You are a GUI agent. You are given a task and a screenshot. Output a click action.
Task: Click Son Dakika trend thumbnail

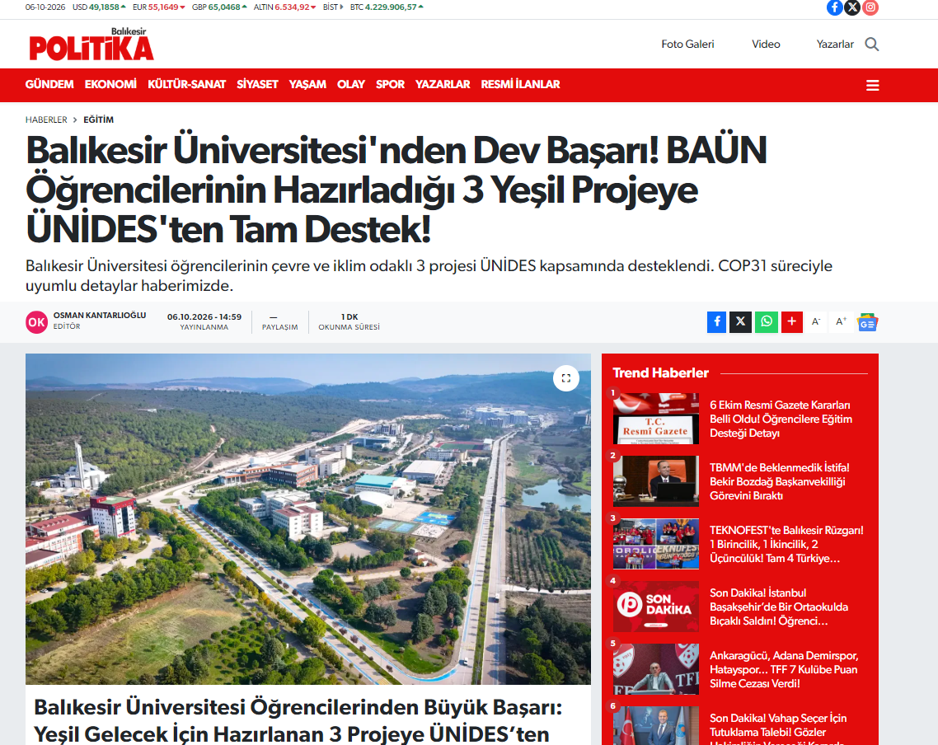click(x=655, y=607)
